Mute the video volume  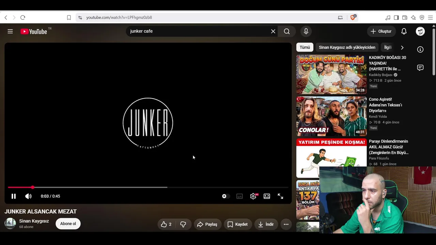coord(28,196)
